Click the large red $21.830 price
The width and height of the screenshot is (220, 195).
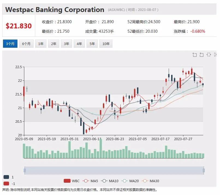(x=19, y=26)
